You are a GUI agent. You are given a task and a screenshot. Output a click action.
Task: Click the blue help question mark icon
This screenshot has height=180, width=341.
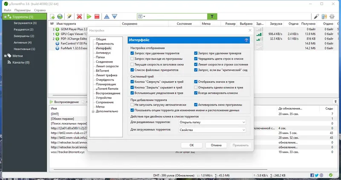(246, 40)
